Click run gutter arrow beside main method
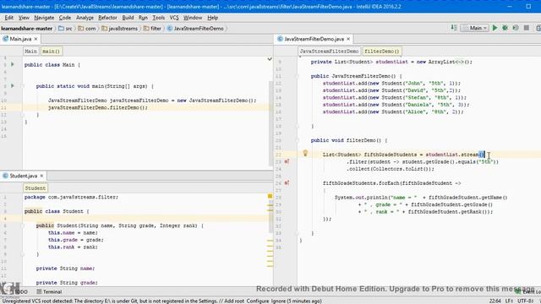Image resolution: width=541 pixels, height=304 pixels. pos(13,85)
